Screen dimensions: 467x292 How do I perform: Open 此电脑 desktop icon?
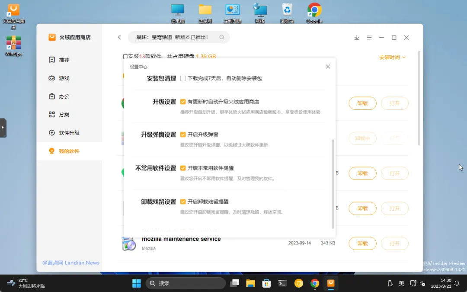tap(178, 13)
